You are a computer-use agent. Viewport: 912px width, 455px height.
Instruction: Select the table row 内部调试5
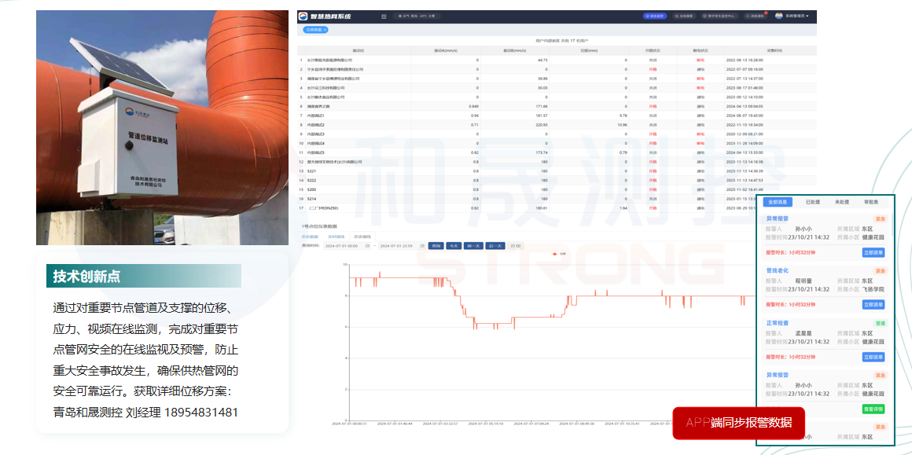(x=557, y=152)
